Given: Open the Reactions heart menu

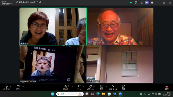Looking at the screenshot, I should point(90,87).
